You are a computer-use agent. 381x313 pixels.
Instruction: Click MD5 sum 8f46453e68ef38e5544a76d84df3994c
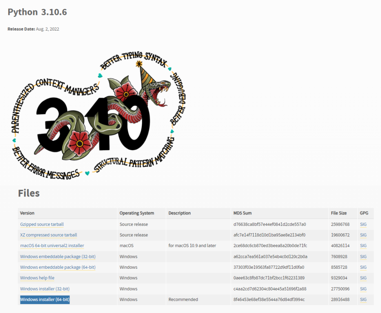pos(269,300)
